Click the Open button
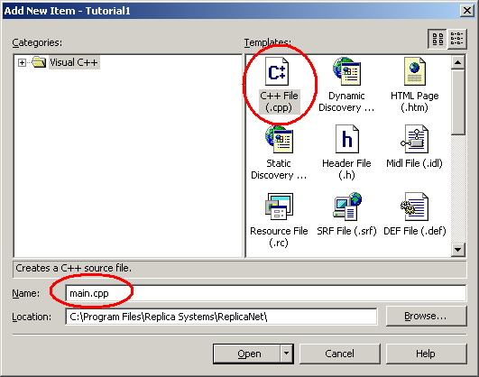The image size is (479, 377). pyautogui.click(x=247, y=354)
